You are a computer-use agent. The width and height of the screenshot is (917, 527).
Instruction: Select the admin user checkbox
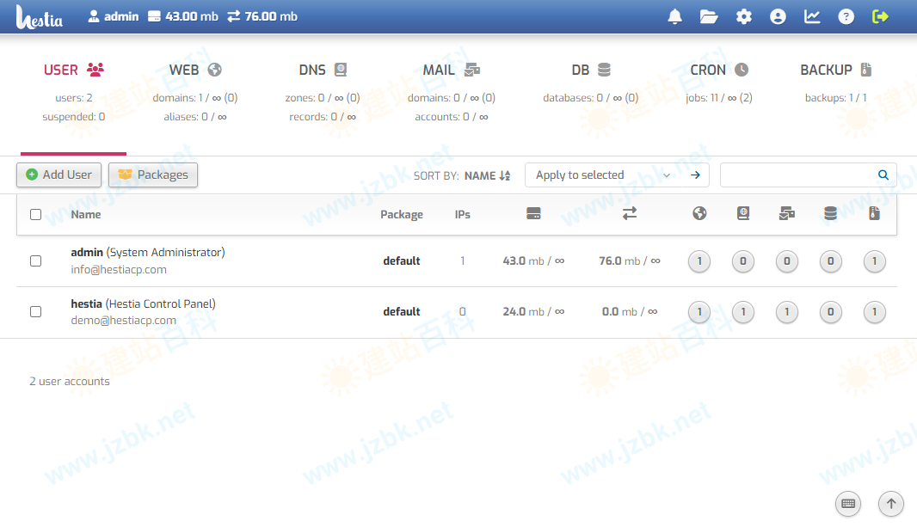(35, 260)
